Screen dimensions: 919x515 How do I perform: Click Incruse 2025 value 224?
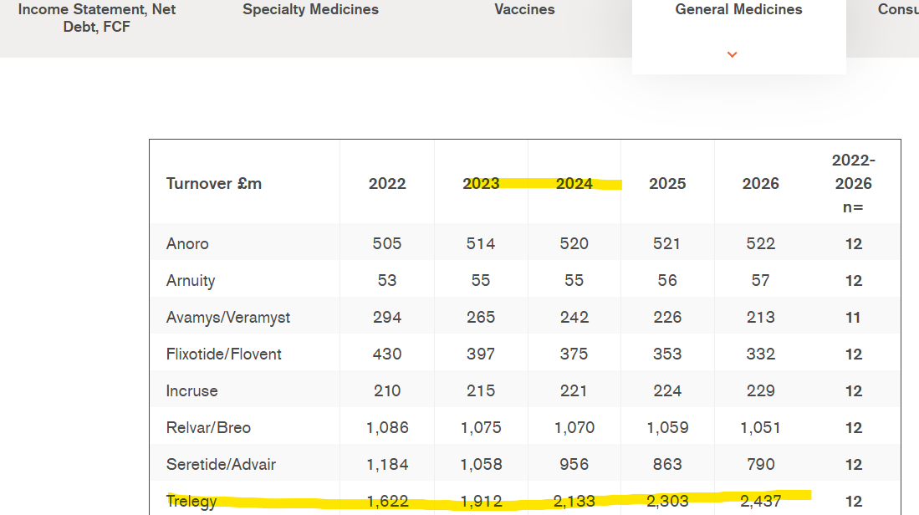pyautogui.click(x=667, y=390)
